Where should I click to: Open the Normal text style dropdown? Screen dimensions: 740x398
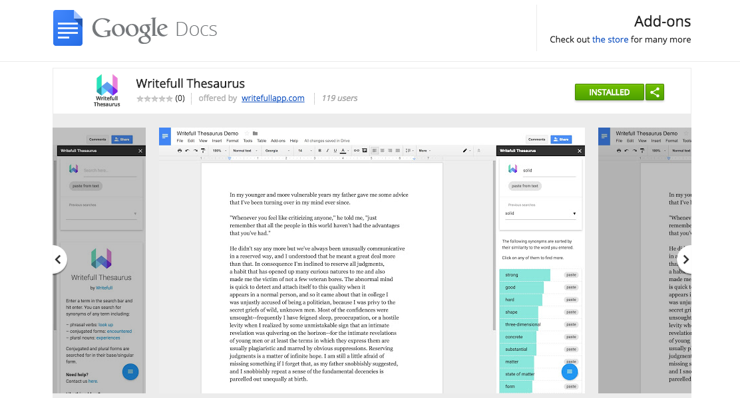pyautogui.click(x=245, y=151)
